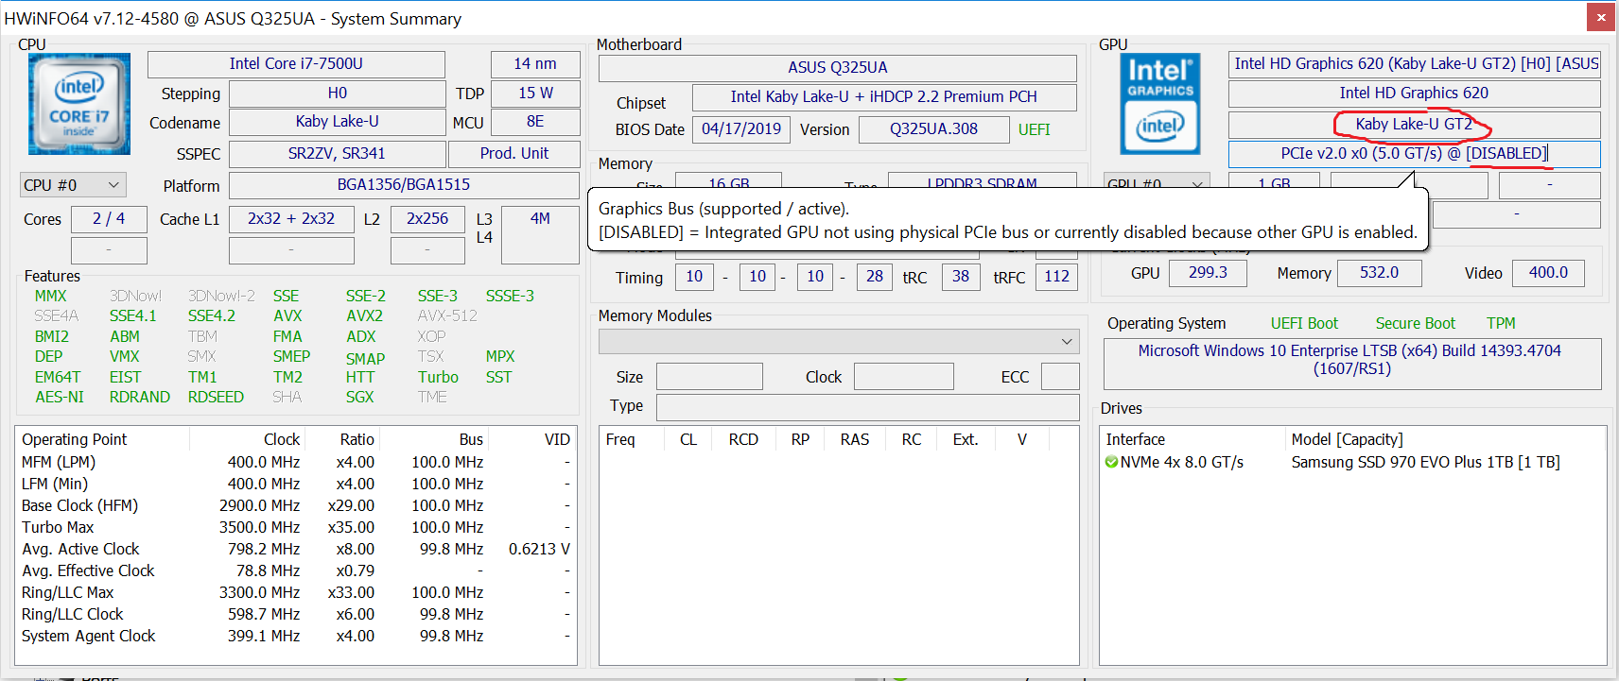Image resolution: width=1619 pixels, height=681 pixels.
Task: Select the GPU Memory clock value 532.0
Action: pyautogui.click(x=1380, y=273)
